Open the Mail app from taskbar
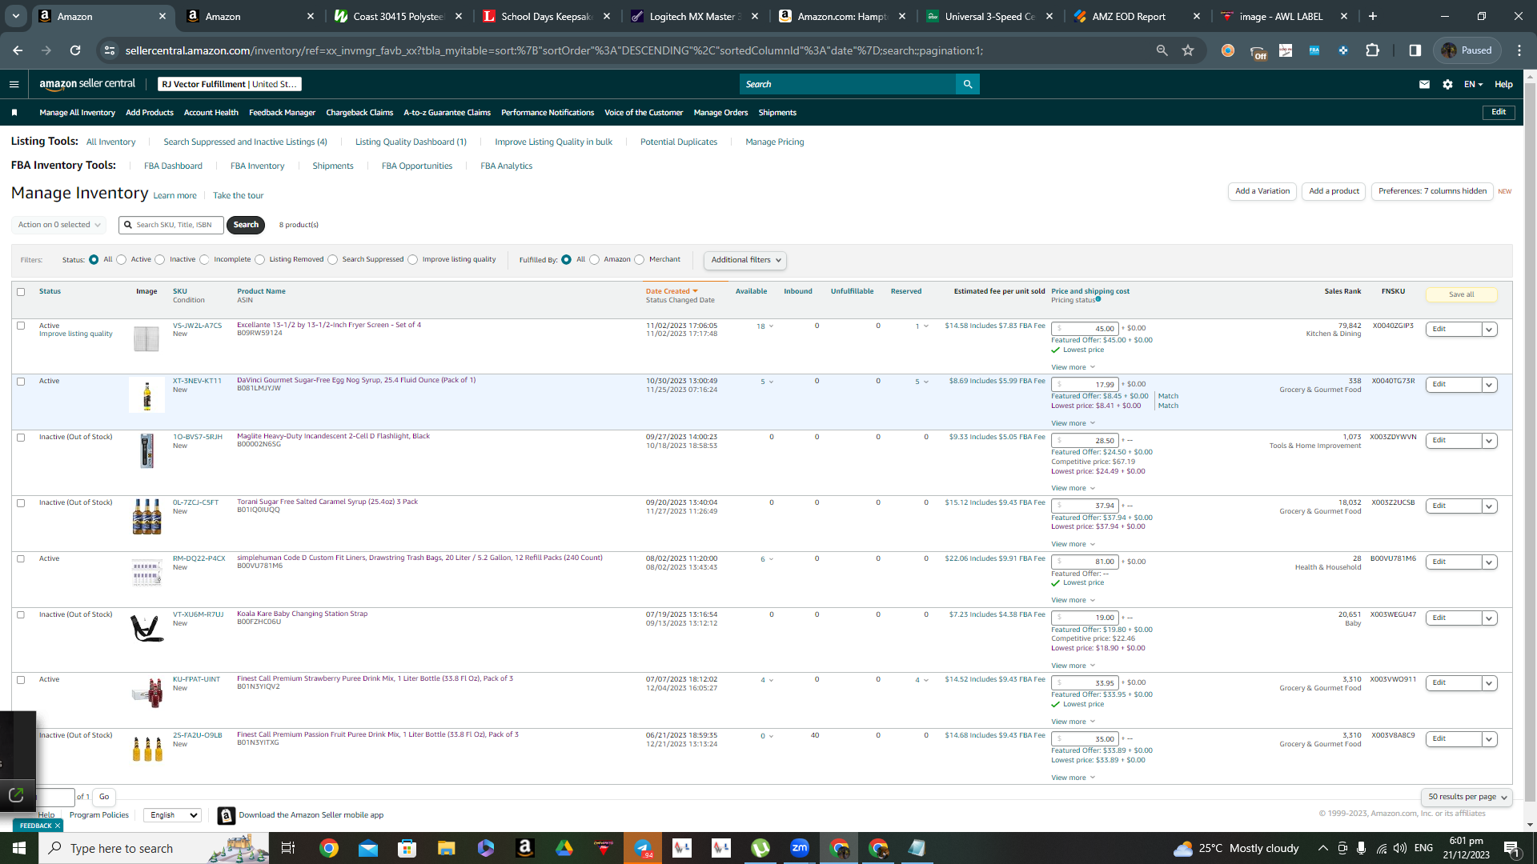 tap(367, 848)
